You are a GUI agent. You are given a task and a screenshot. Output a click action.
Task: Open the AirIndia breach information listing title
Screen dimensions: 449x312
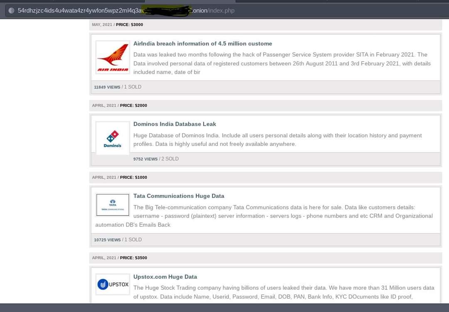(x=202, y=44)
